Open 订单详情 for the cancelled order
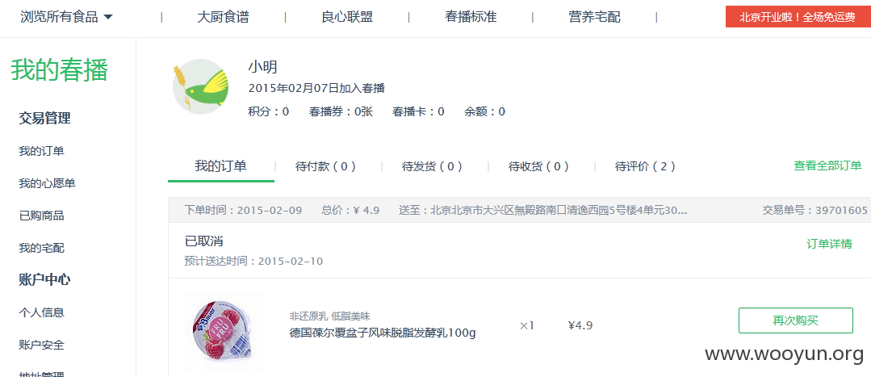The image size is (871, 377). (x=829, y=244)
